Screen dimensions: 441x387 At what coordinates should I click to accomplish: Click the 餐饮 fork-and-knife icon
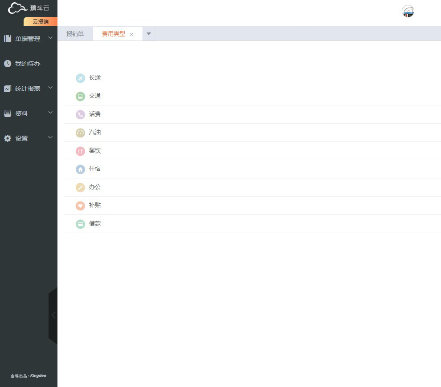81,151
